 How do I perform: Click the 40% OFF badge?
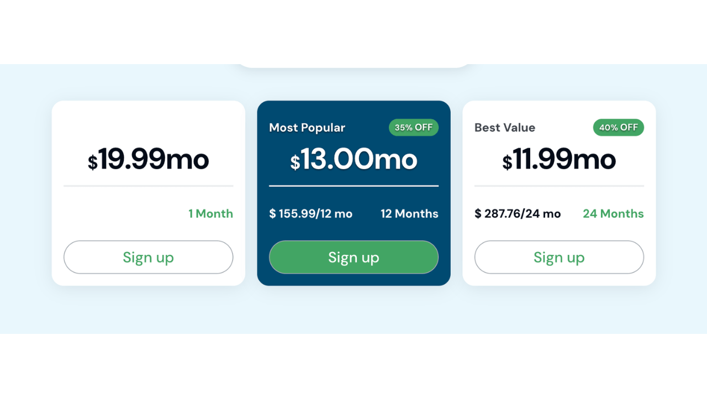pos(618,127)
